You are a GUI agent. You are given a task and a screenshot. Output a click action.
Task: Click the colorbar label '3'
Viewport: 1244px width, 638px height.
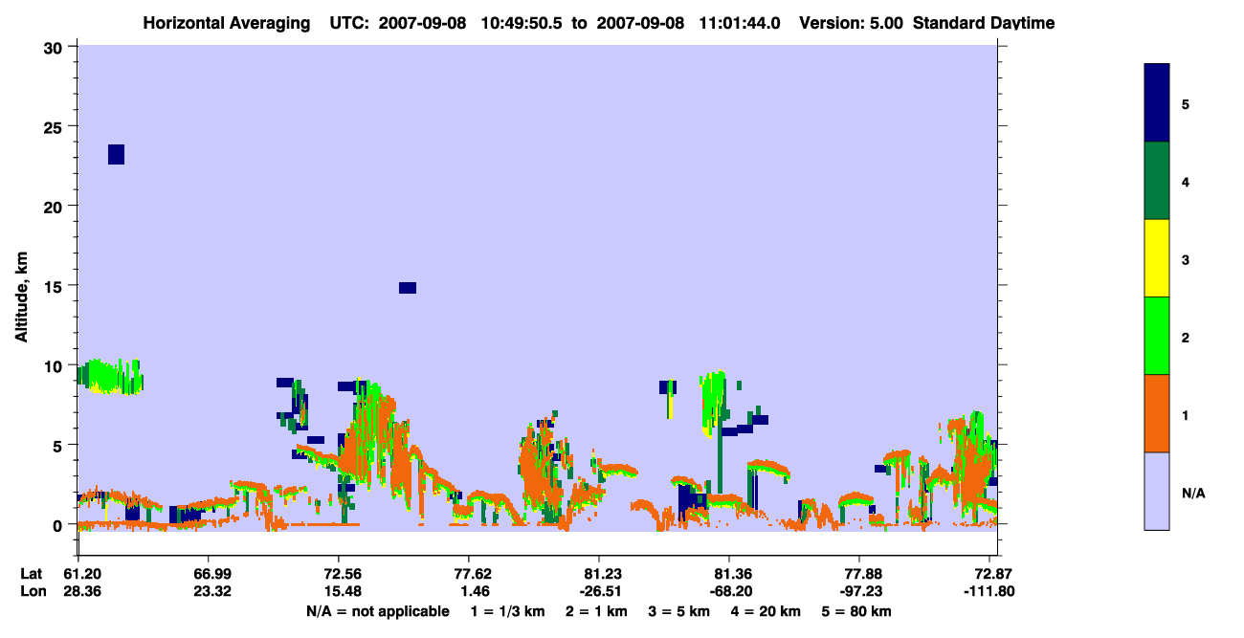coord(1186,258)
